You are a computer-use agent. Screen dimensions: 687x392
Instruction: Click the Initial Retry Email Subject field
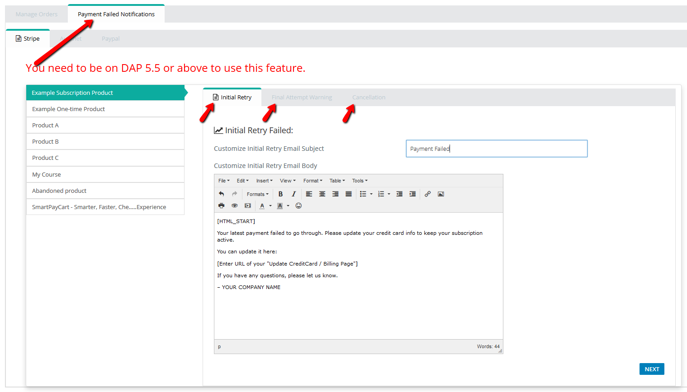pyautogui.click(x=496, y=149)
